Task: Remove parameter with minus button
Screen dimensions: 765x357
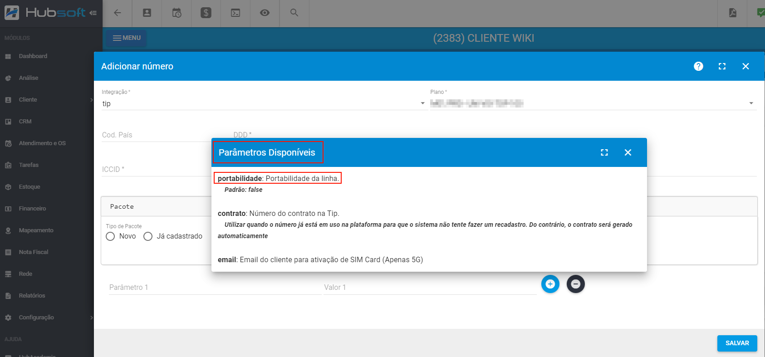Action: pyautogui.click(x=576, y=284)
